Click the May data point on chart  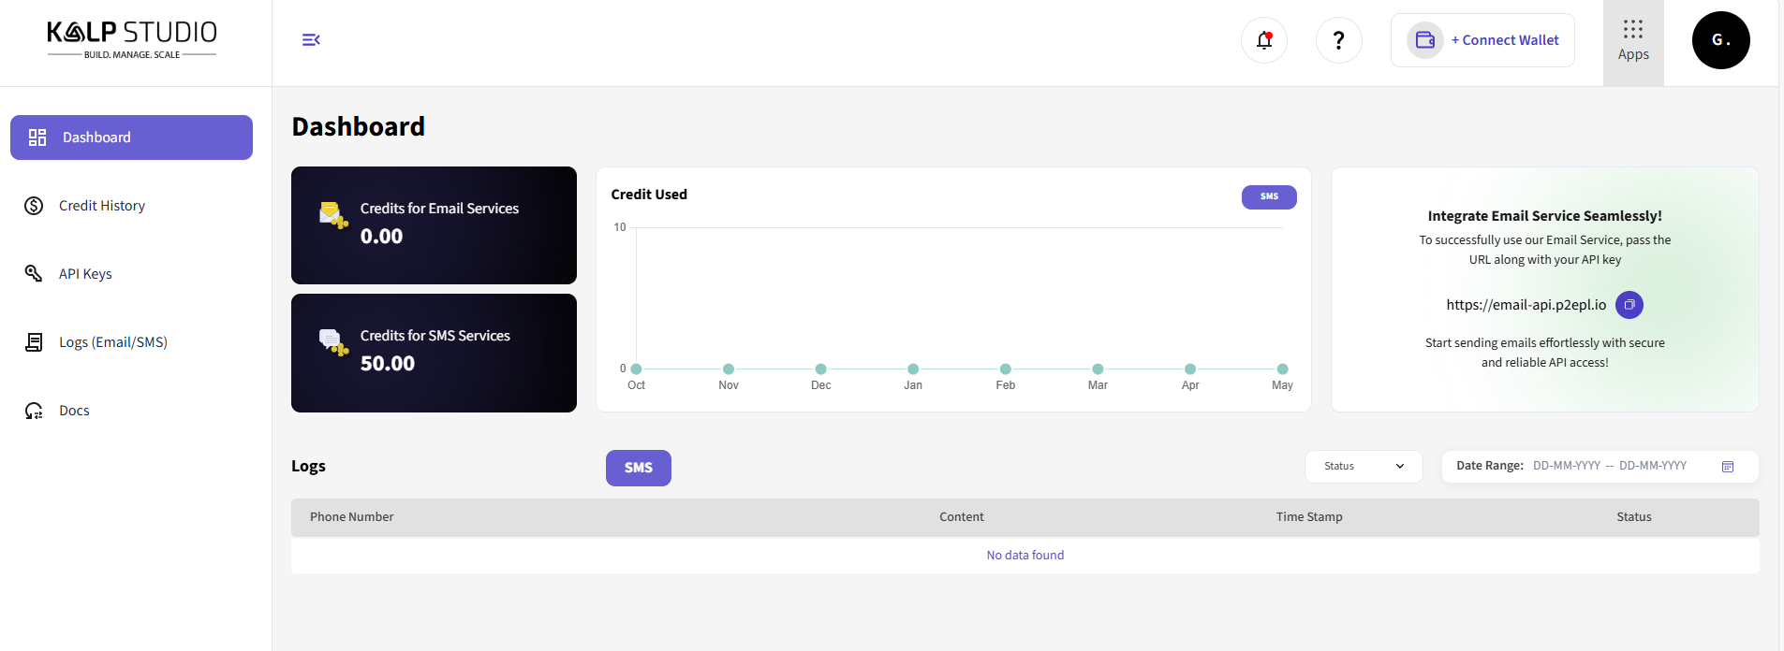(1282, 369)
